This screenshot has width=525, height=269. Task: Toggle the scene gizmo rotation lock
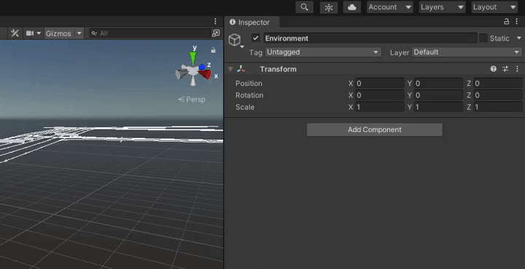(213, 50)
